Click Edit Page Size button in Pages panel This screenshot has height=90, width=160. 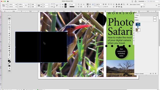[150, 73]
